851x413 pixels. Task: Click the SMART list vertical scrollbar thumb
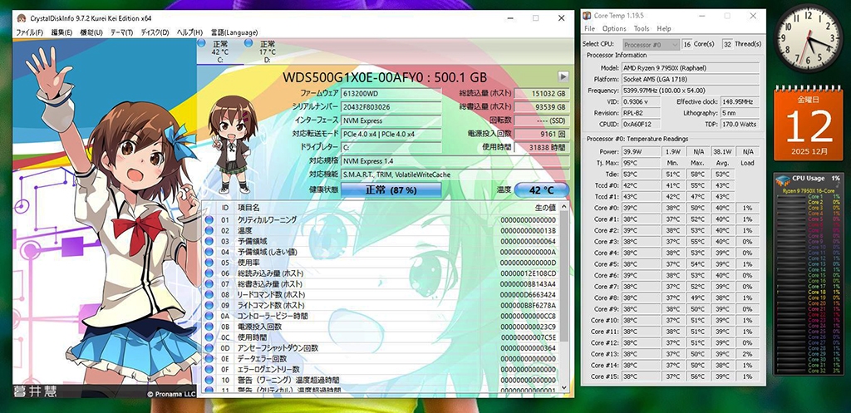(x=564, y=277)
